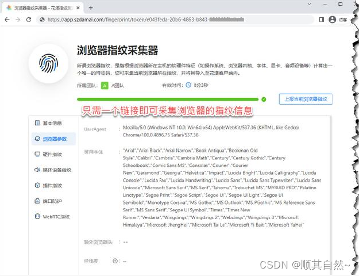Click the UserAgent label
This screenshot has width=359, height=276.
tap(95, 129)
